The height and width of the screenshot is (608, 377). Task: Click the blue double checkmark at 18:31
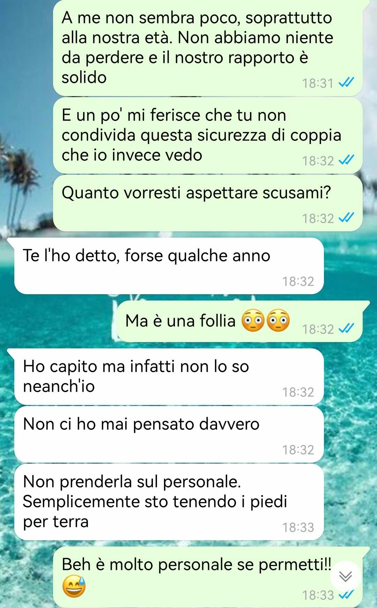coord(347,83)
